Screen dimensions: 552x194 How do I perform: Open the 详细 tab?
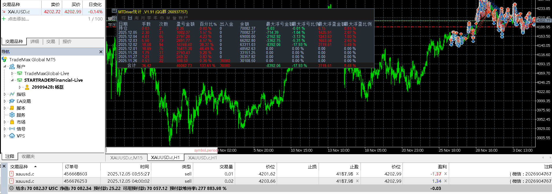tap(35, 42)
